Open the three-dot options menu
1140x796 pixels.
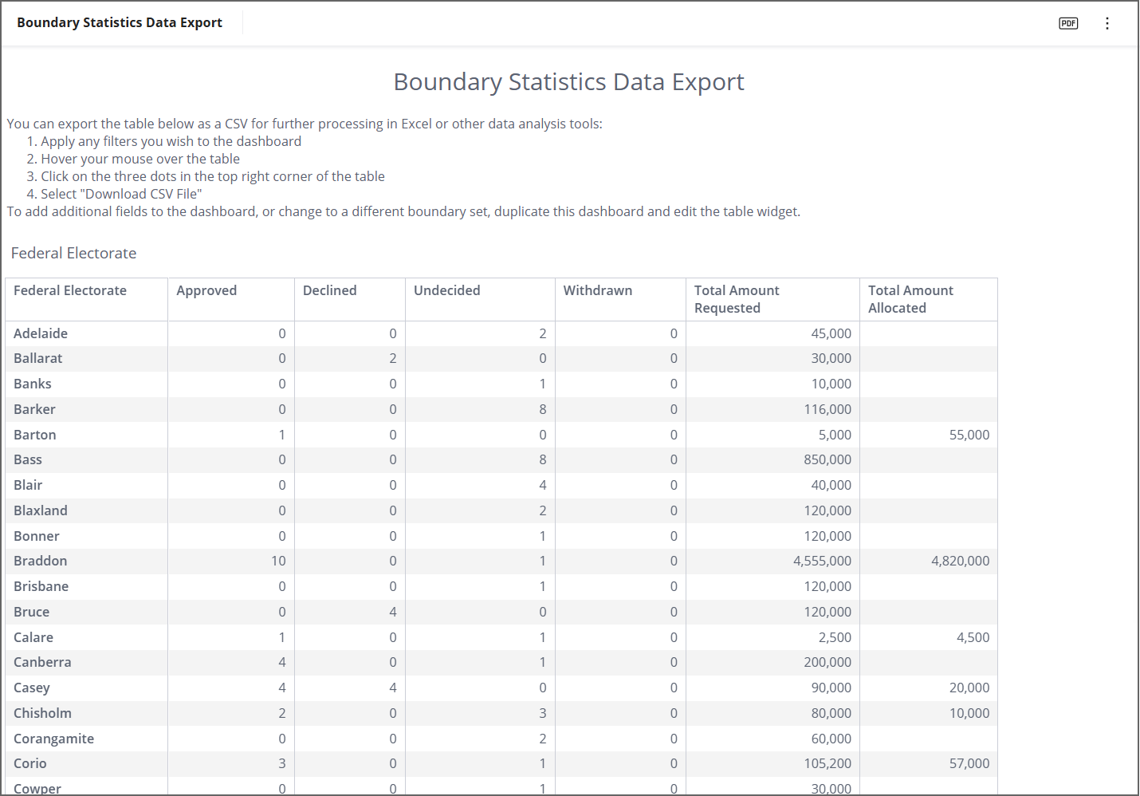[1107, 23]
